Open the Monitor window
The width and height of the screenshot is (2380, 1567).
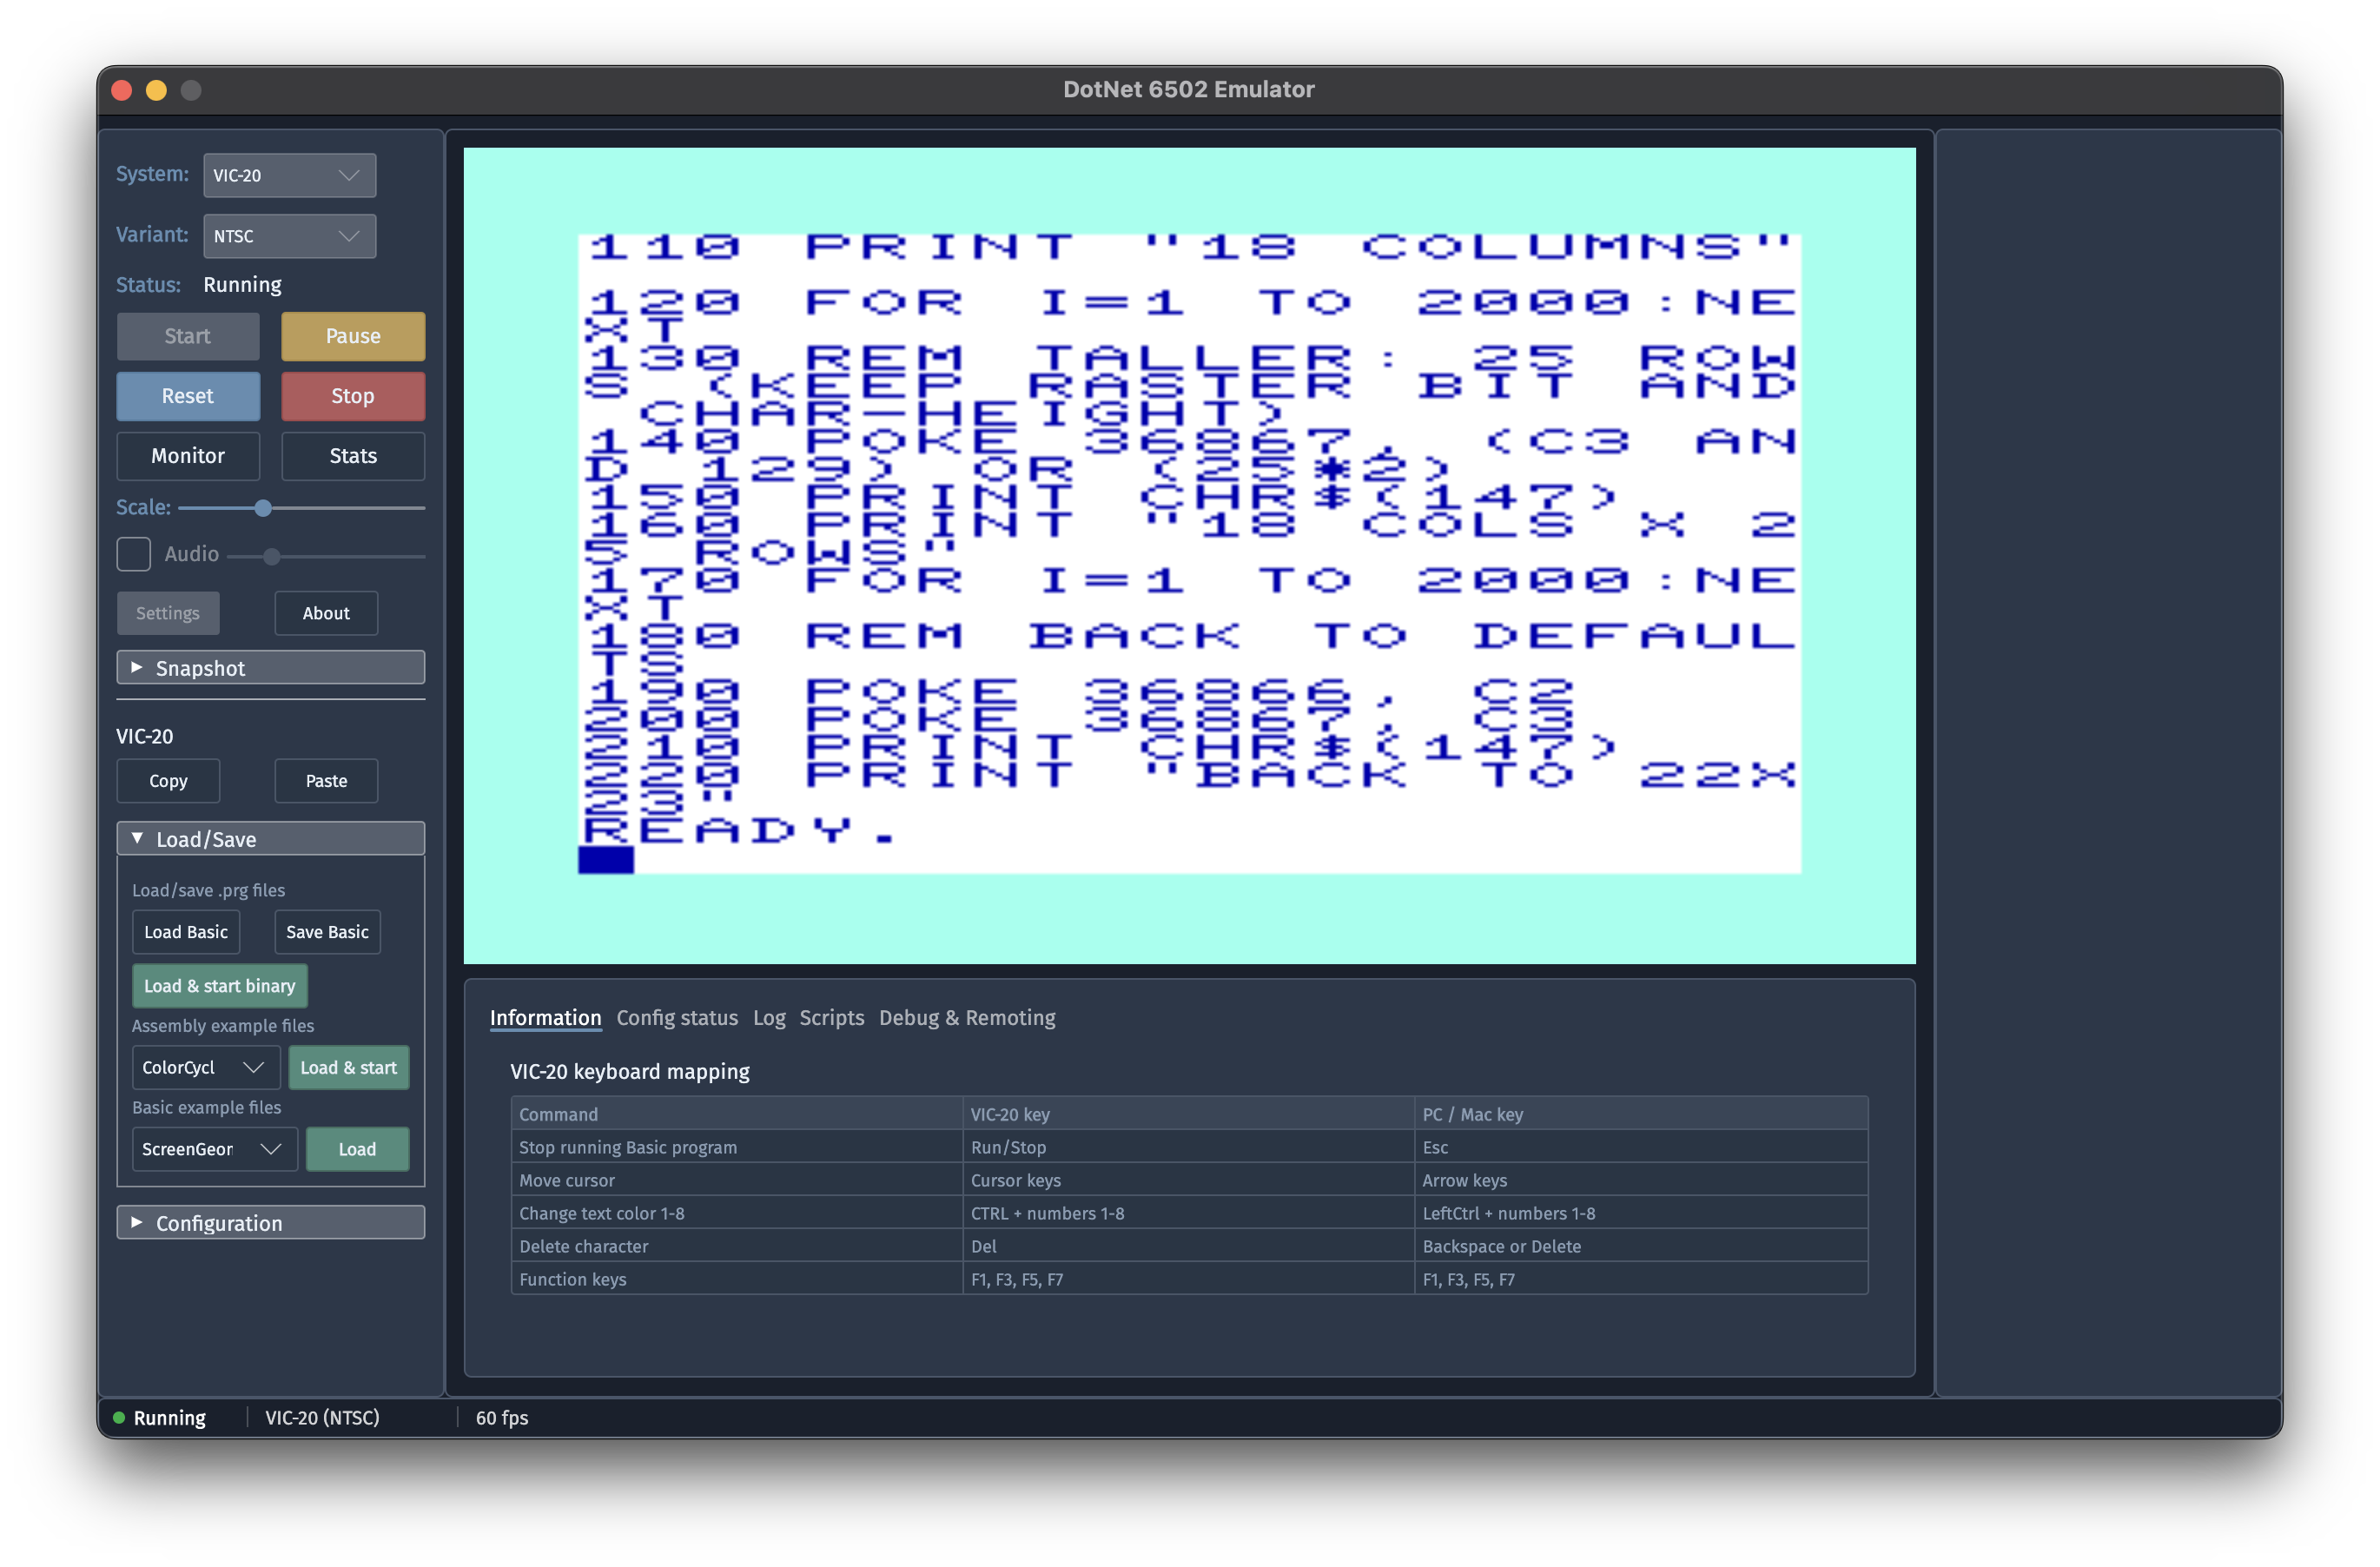pyautogui.click(x=188, y=456)
